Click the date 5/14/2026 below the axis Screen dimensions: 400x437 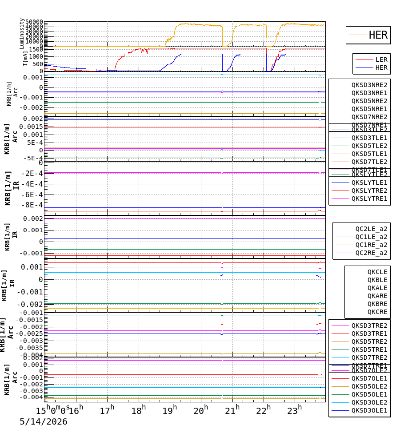[44, 421]
